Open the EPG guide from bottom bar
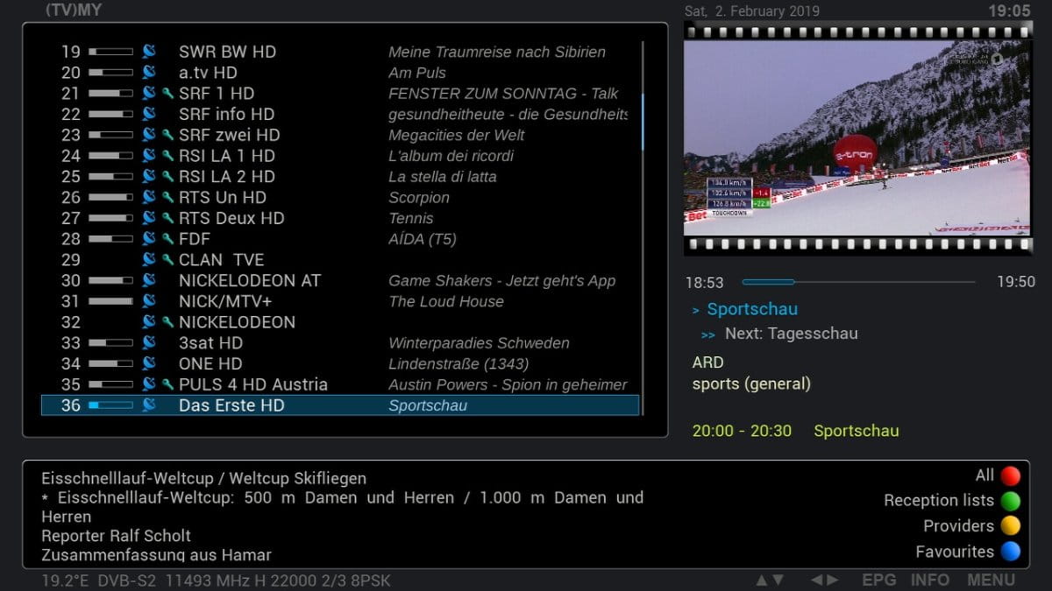This screenshot has height=591, width=1052. [879, 580]
